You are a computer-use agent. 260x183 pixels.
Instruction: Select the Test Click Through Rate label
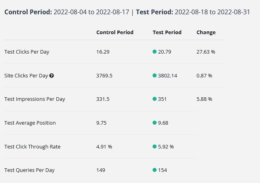pos(32,146)
